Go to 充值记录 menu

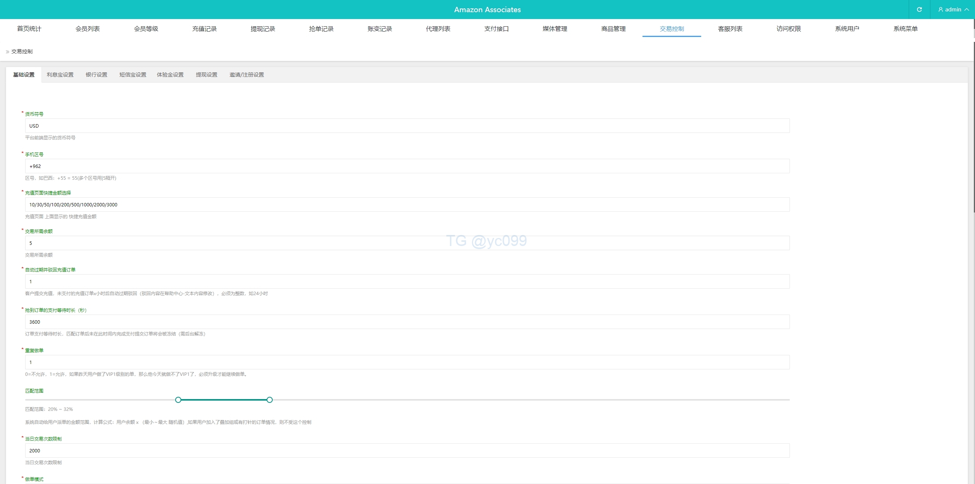click(204, 29)
